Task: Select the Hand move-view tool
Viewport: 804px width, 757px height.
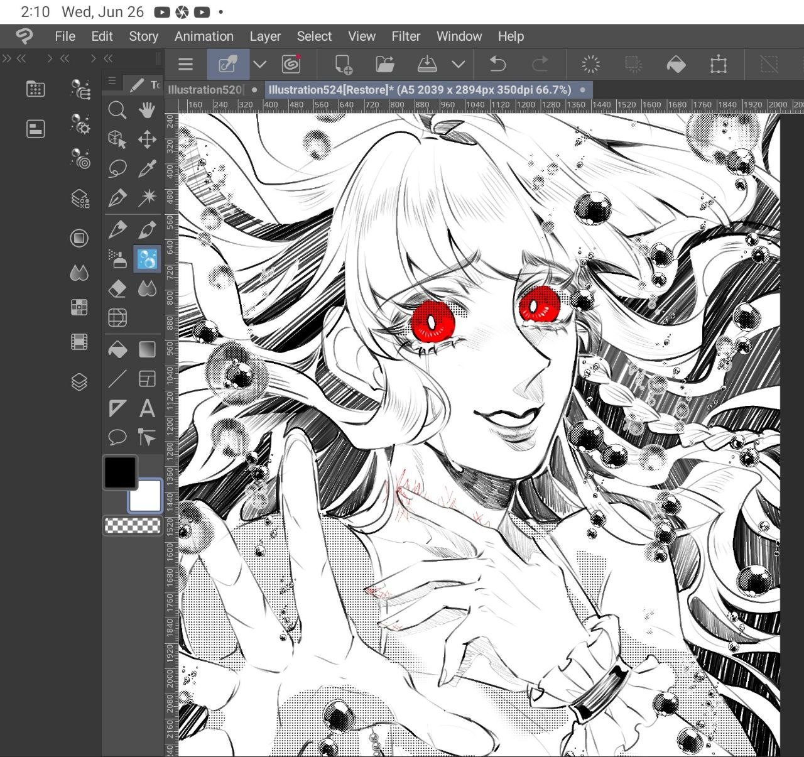Action: point(147,111)
